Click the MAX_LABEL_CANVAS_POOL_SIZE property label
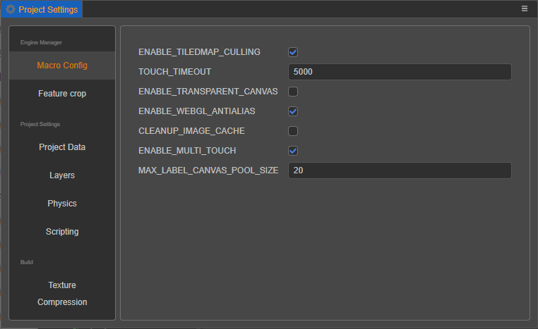Image resolution: width=538 pixels, height=329 pixels. tap(208, 170)
